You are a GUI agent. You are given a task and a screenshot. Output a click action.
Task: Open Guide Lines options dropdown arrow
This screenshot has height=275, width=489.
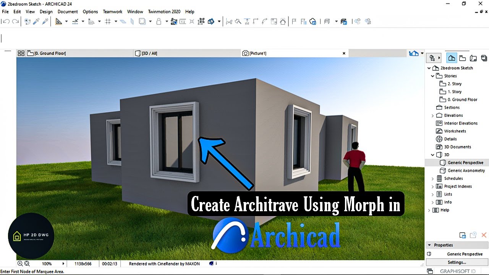click(x=66, y=21)
